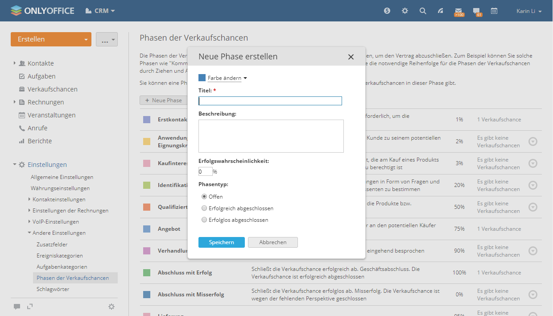Image resolution: width=553 pixels, height=316 pixels.
Task: Open the CRM module dropdown
Action: (100, 11)
